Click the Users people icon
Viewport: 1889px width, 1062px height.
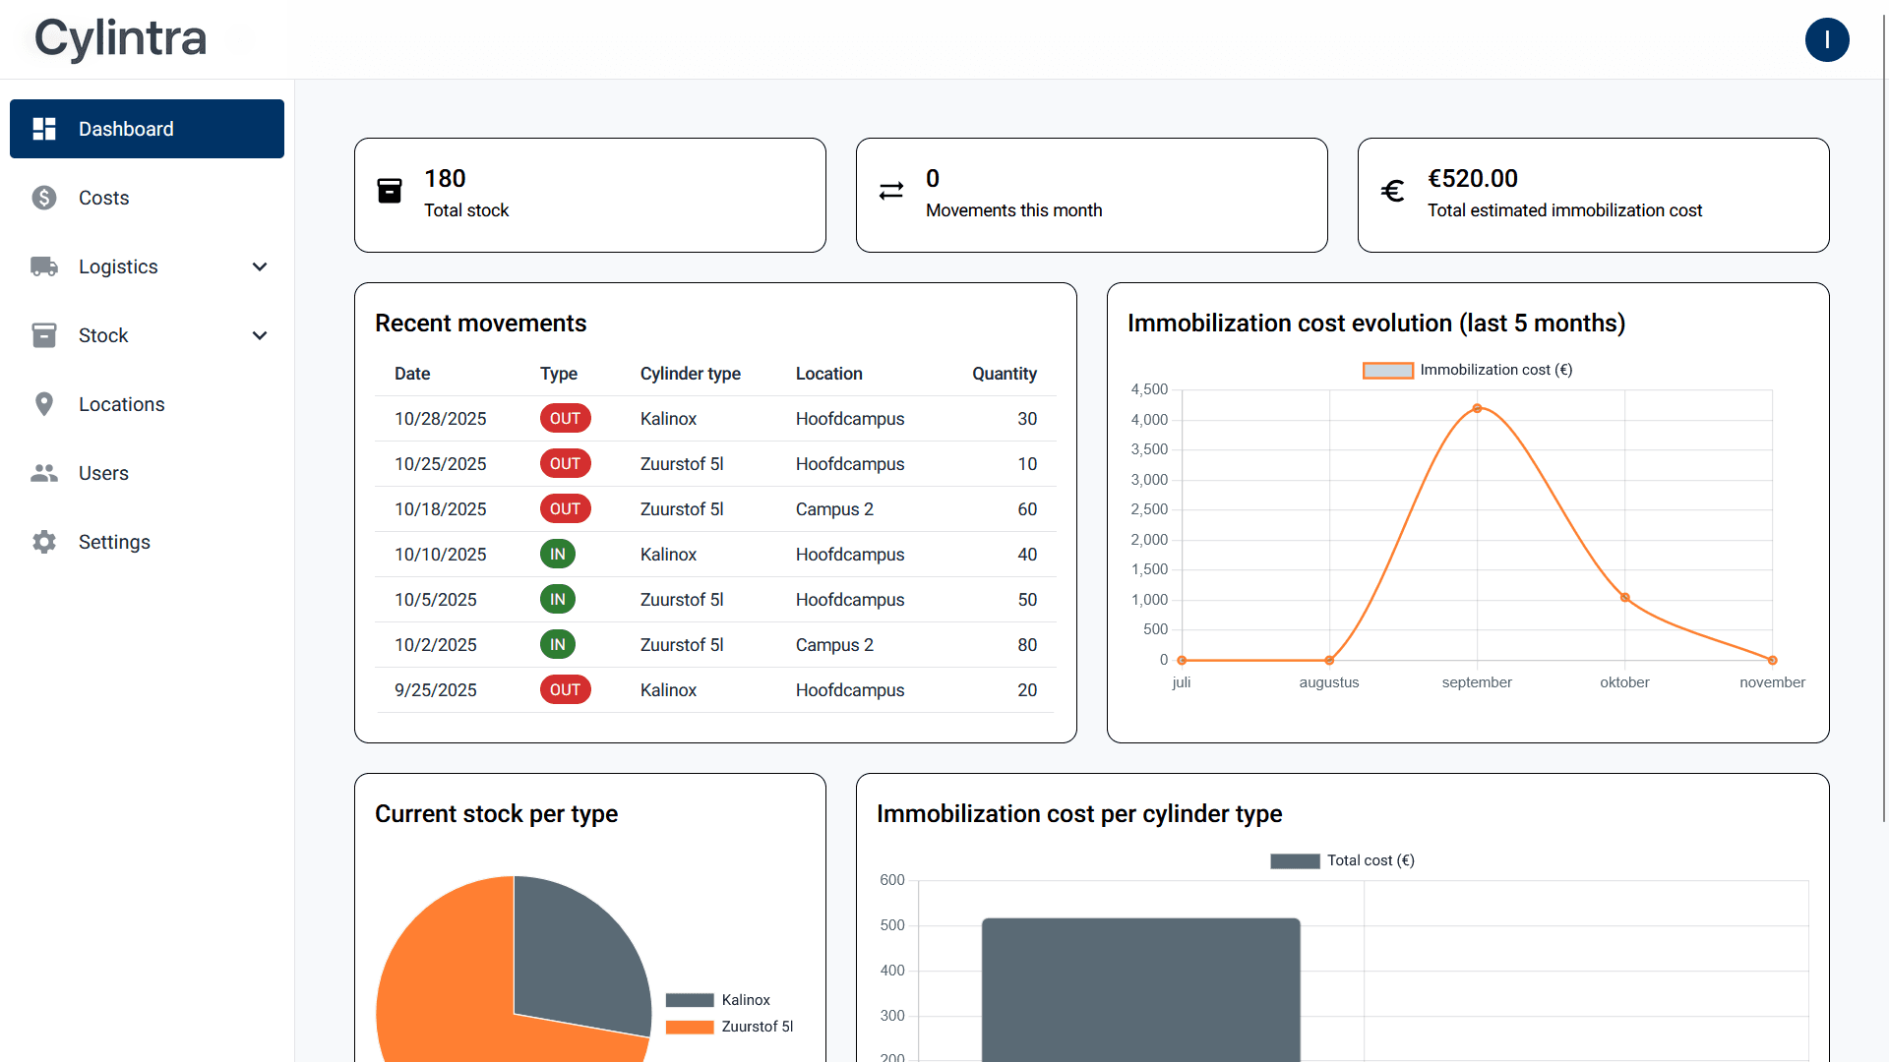click(44, 473)
